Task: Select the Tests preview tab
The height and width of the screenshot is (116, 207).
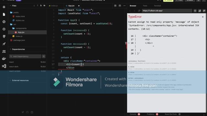Action: [x=145, y=6]
